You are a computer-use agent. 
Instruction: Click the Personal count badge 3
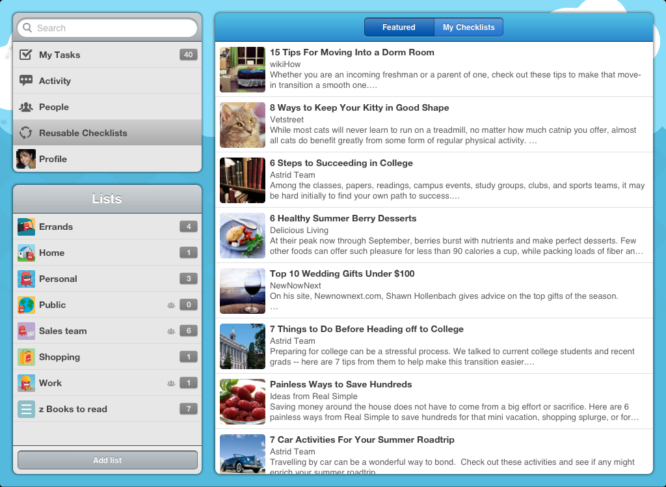pyautogui.click(x=188, y=279)
